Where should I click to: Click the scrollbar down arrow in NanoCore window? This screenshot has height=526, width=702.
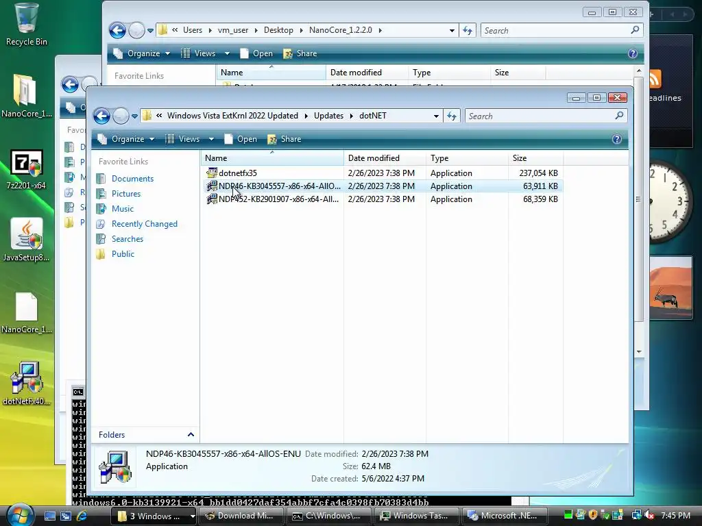coord(639,352)
